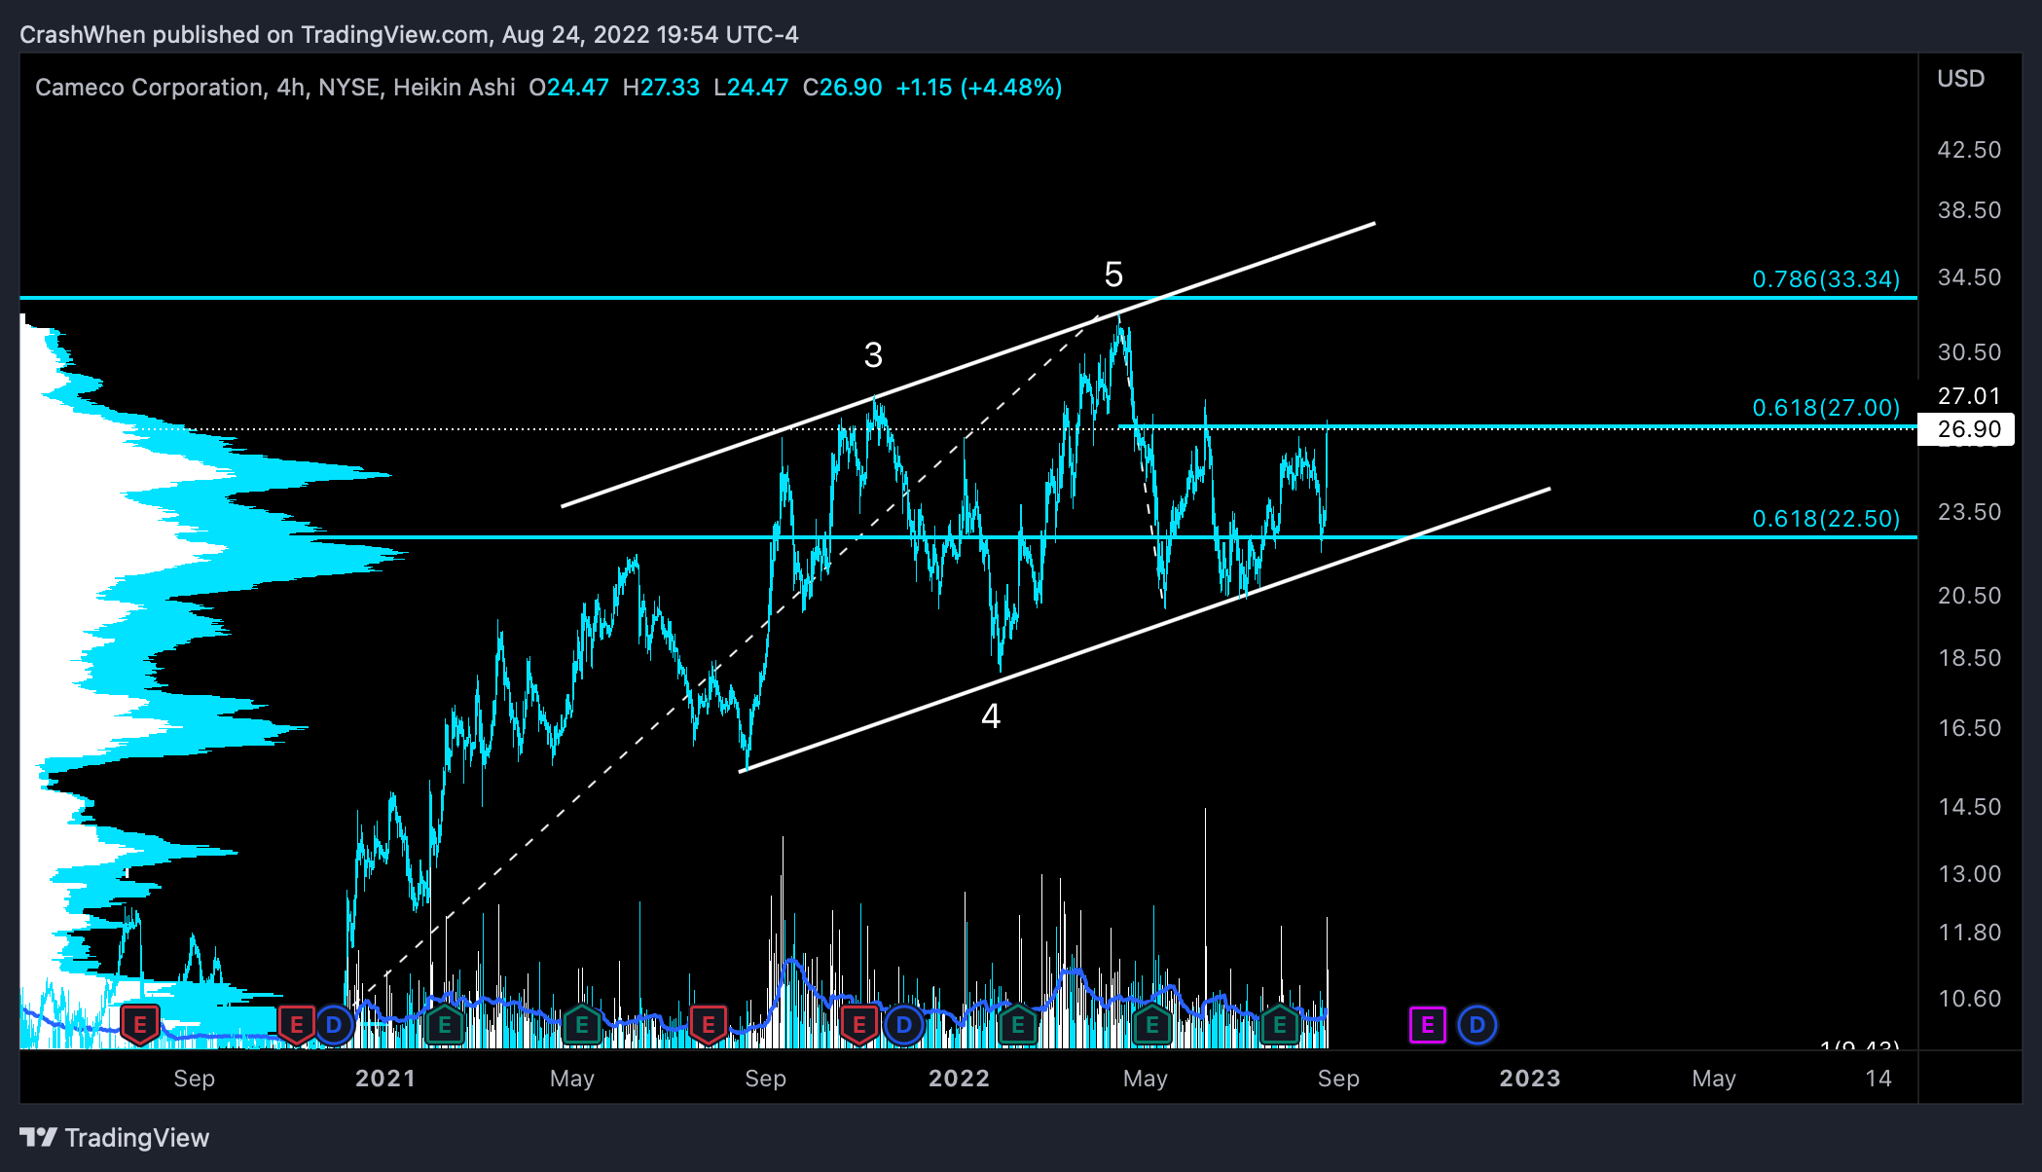The image size is (2042, 1172).
Task: Click the dividend D marker just before 2022
Action: pyautogui.click(x=904, y=1024)
